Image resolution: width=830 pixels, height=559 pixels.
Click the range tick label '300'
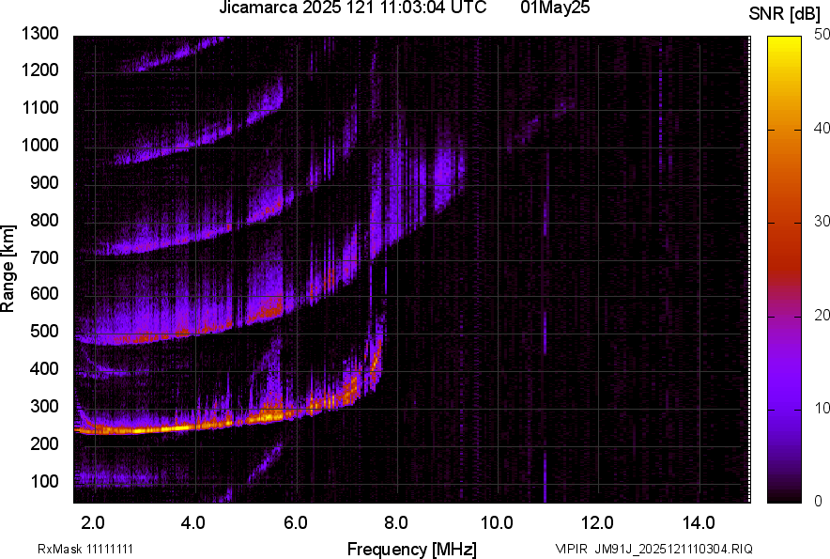[44, 407]
